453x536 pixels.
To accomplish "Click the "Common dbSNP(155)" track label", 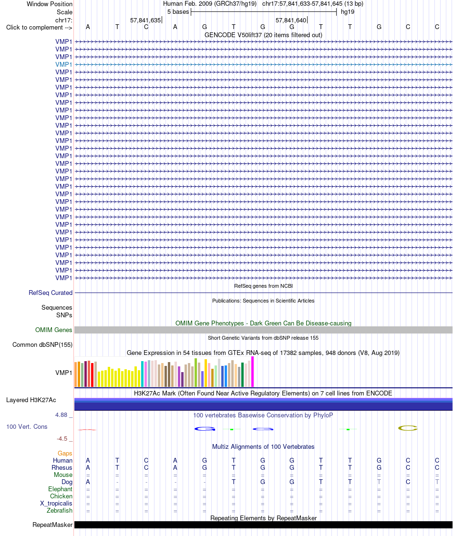I will 42,344.
